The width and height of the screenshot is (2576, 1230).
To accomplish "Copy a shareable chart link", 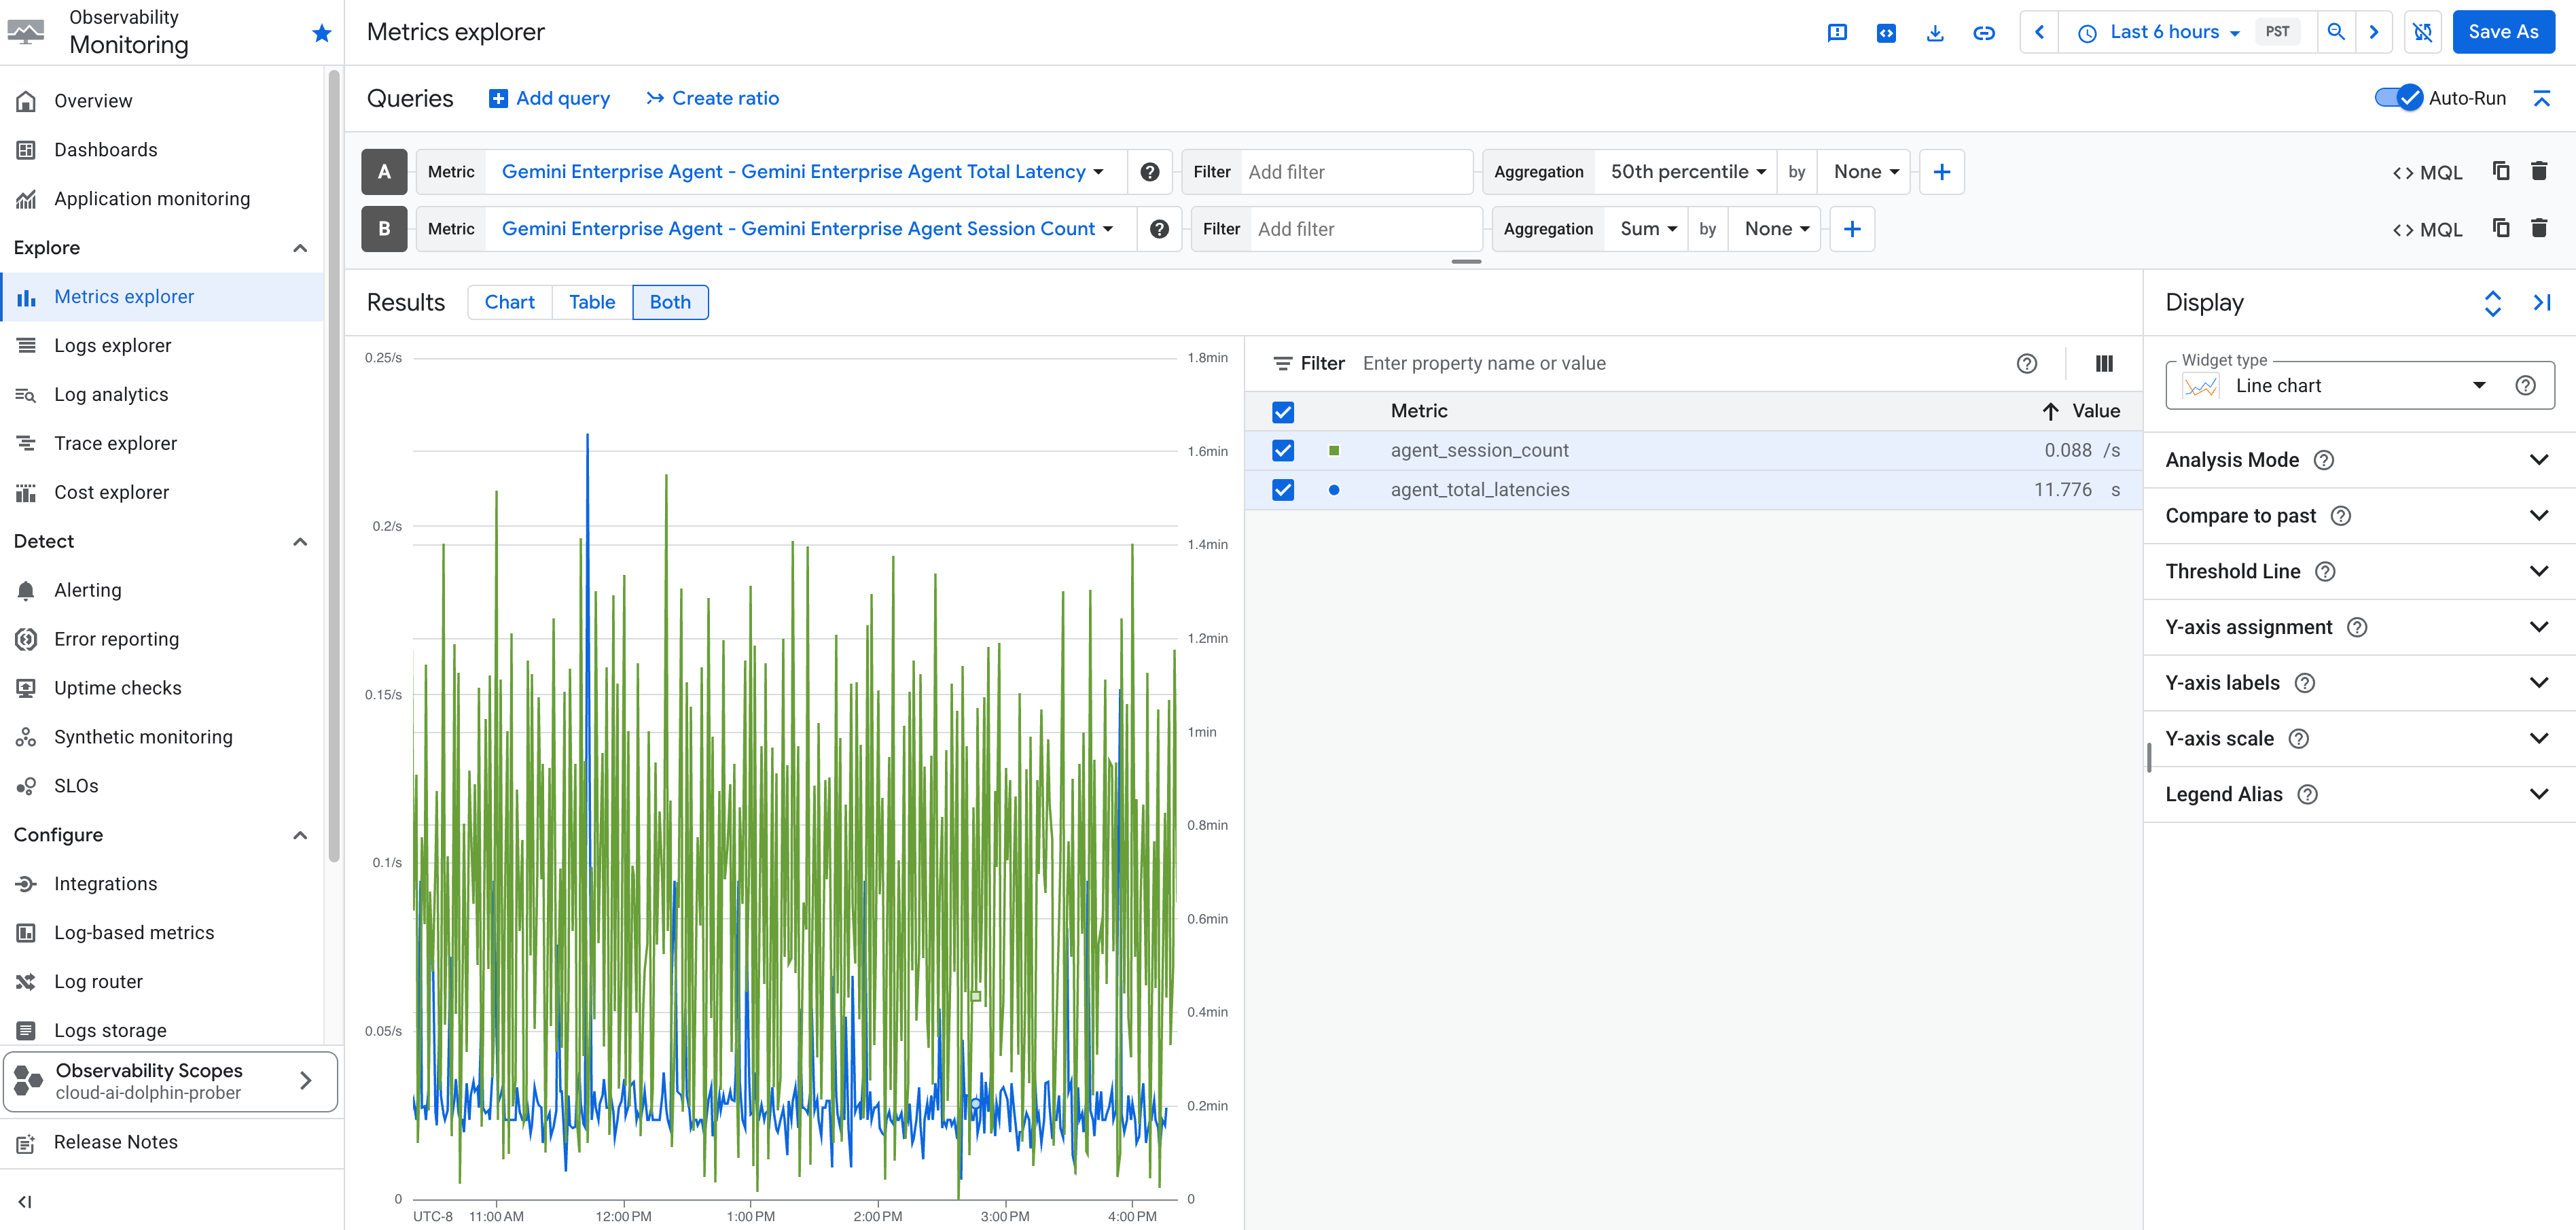I will 1985,31.
